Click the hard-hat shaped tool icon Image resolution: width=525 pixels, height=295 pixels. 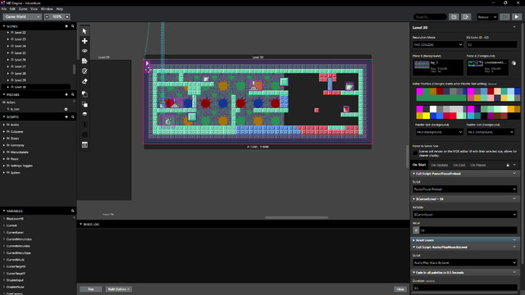pyautogui.click(x=84, y=114)
